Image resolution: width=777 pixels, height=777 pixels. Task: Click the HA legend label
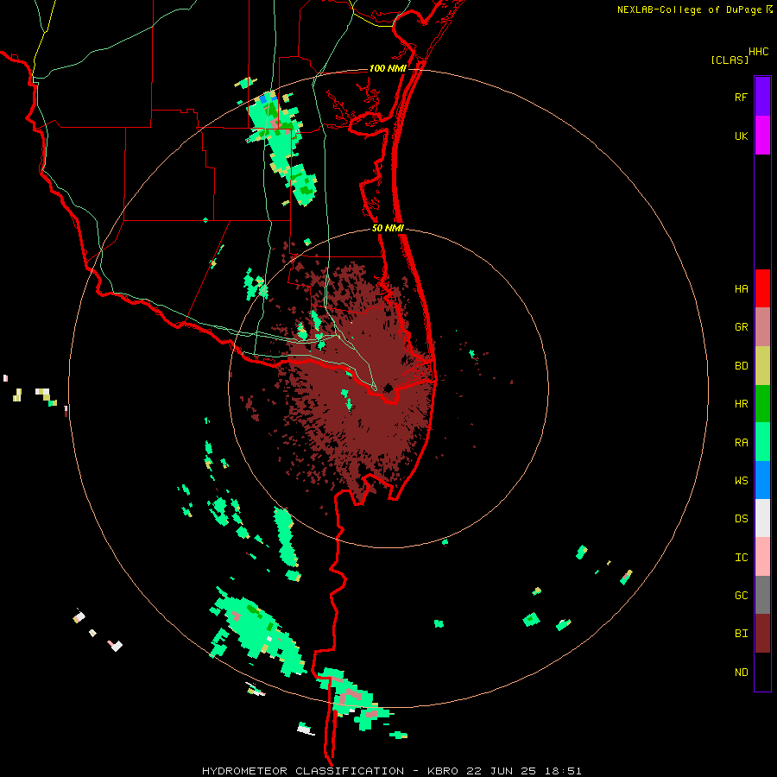tap(741, 289)
